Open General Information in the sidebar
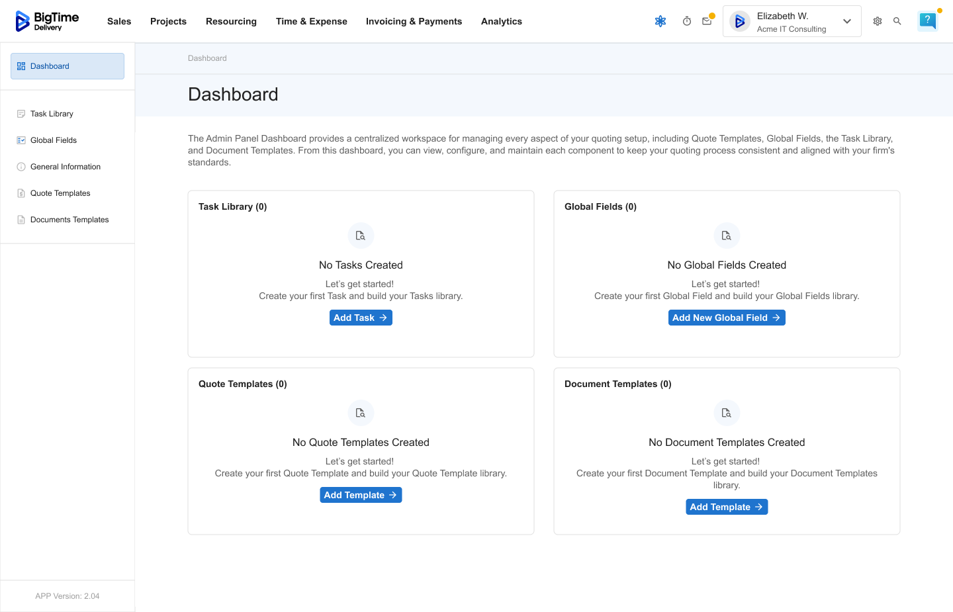This screenshot has height=612, width=953. tap(66, 167)
